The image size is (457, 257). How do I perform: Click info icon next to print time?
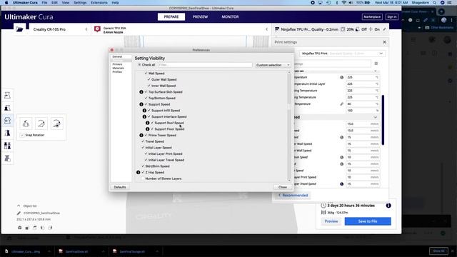(x=388, y=206)
